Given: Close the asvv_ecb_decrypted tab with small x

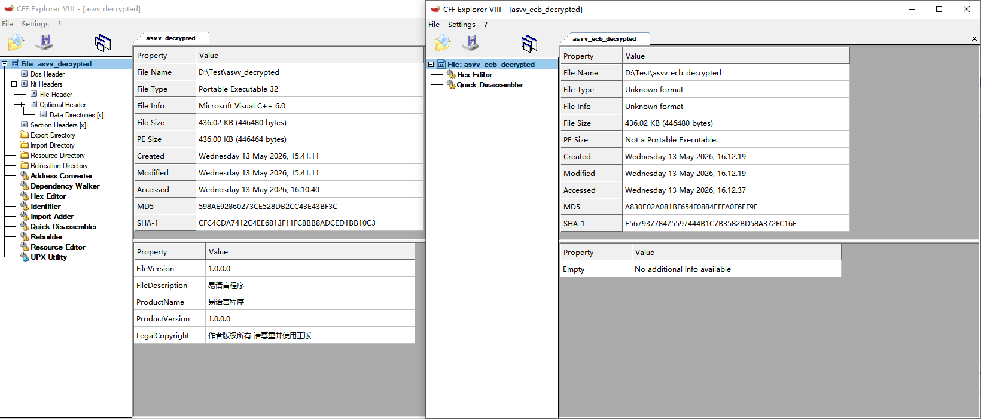Looking at the screenshot, I should (x=974, y=39).
